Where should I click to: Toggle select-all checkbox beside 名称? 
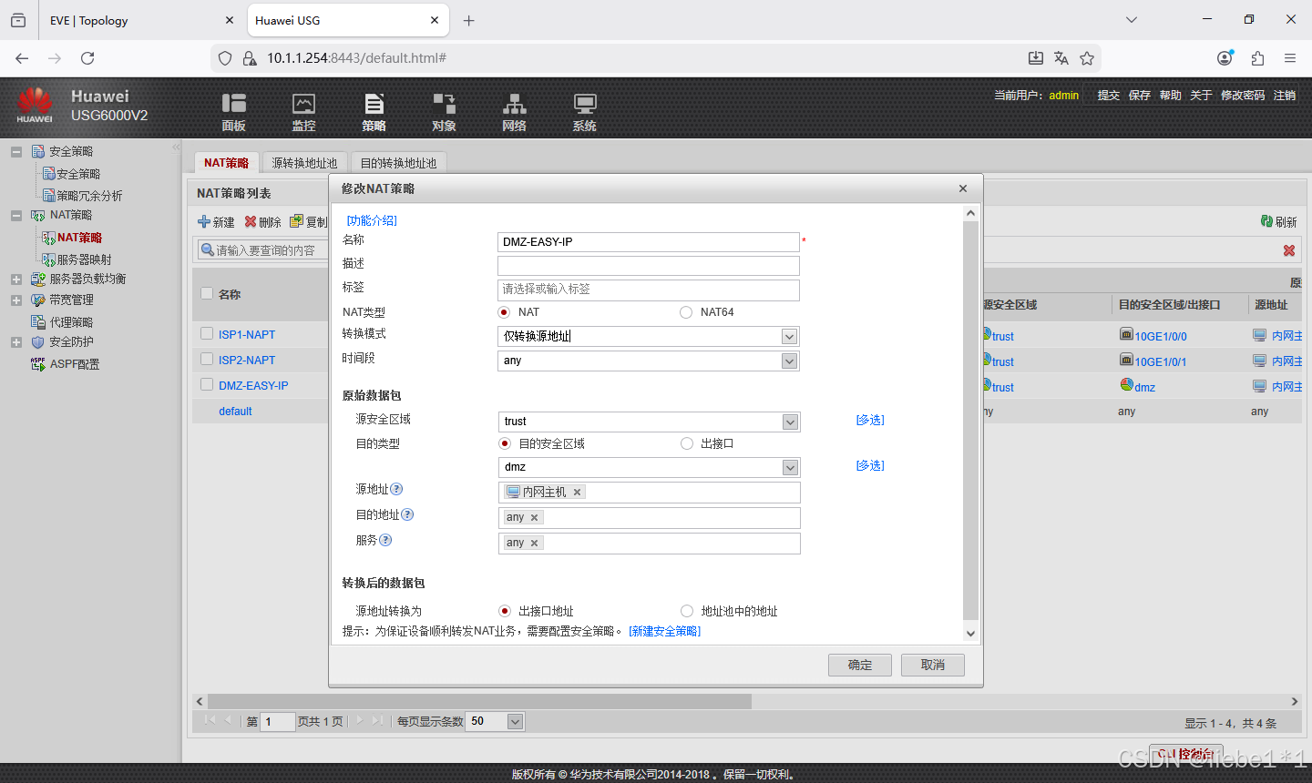coord(207,293)
